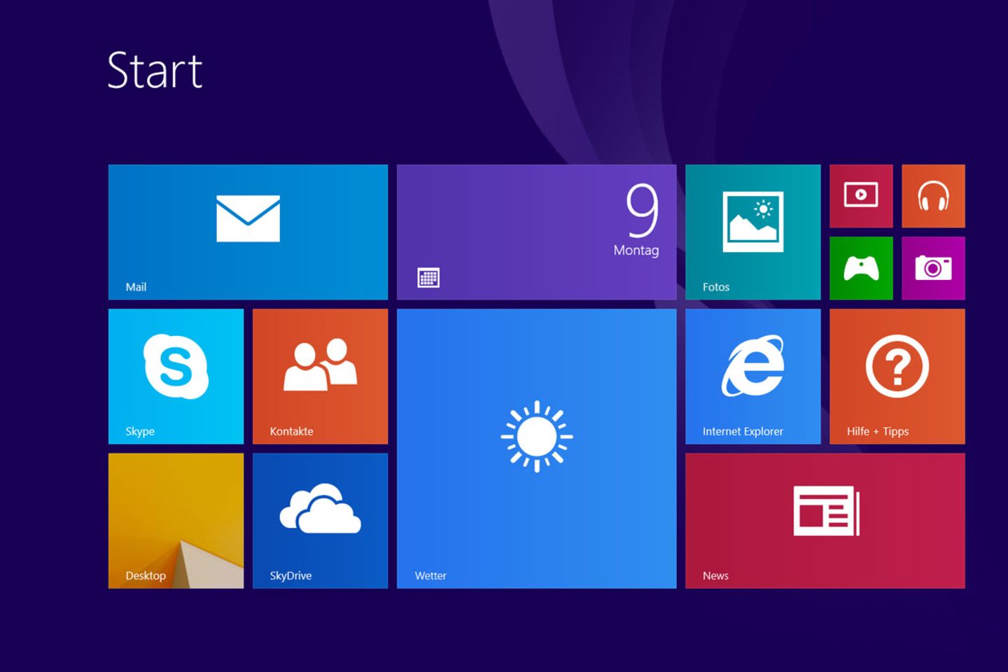Open the small Video tile
The width and height of the screenshot is (1008, 672).
(861, 196)
